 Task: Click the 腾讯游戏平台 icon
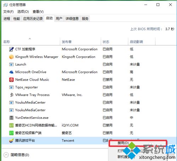coord(11,140)
